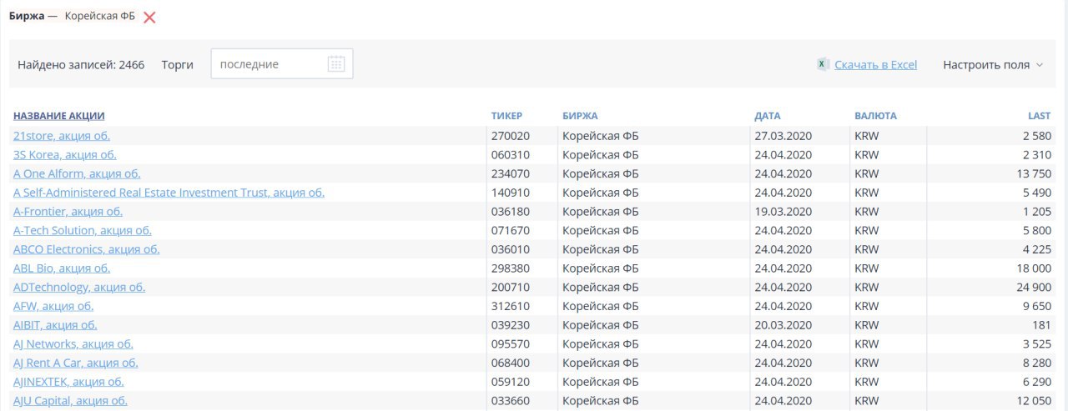The width and height of the screenshot is (1068, 411).
Task: Select last price 9 650
Action: [1036, 306]
